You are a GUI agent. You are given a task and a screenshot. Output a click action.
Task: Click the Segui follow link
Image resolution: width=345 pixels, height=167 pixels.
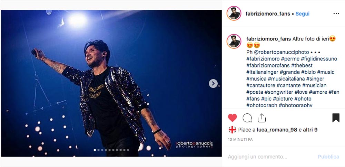pos(302,14)
